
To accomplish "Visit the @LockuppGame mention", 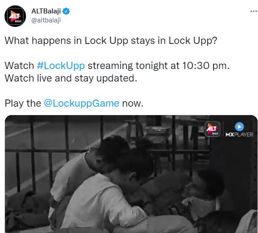I will [x=82, y=104].
